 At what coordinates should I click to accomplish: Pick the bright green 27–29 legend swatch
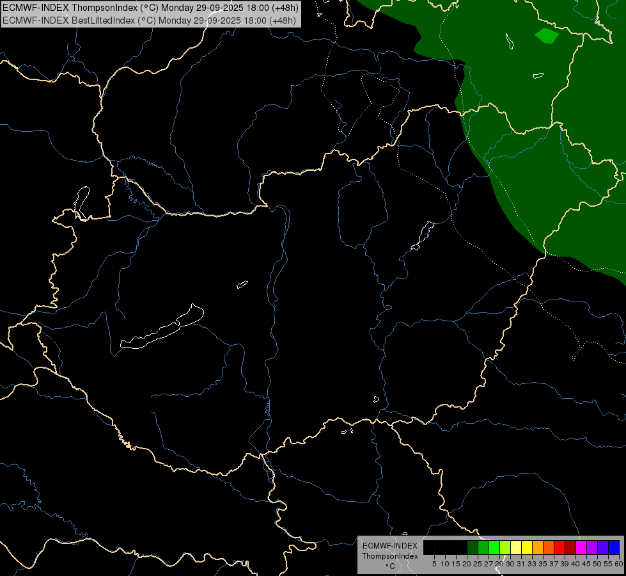point(494,548)
